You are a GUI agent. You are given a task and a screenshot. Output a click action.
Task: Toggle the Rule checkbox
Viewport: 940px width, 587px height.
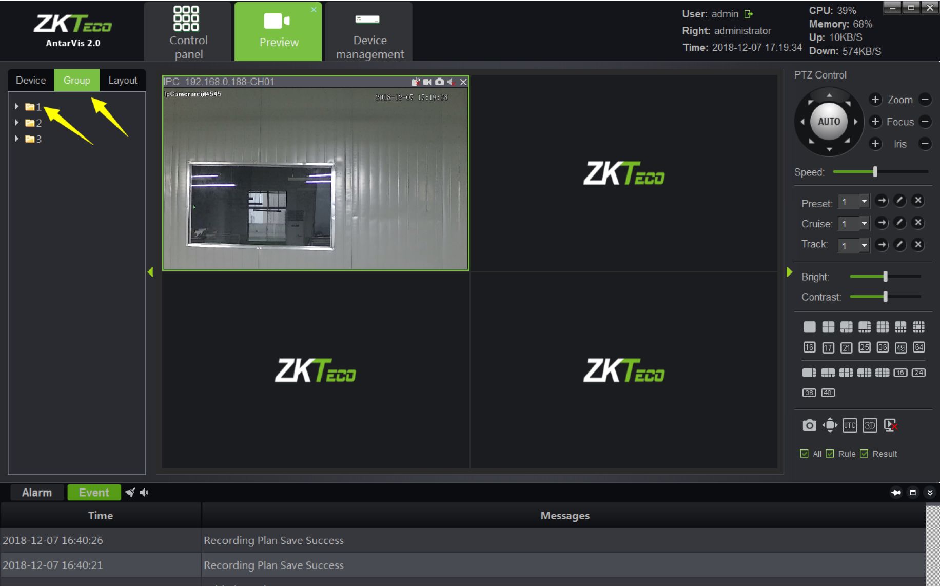pyautogui.click(x=830, y=454)
